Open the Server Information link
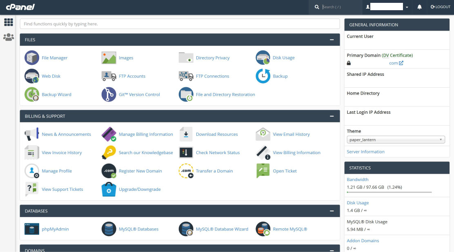This screenshot has width=454, height=252. (x=365, y=152)
